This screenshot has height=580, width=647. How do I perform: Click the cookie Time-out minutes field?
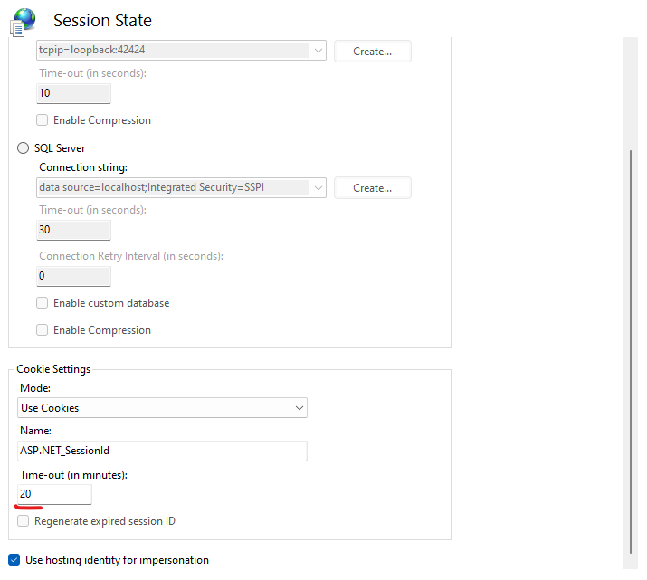[x=54, y=494]
